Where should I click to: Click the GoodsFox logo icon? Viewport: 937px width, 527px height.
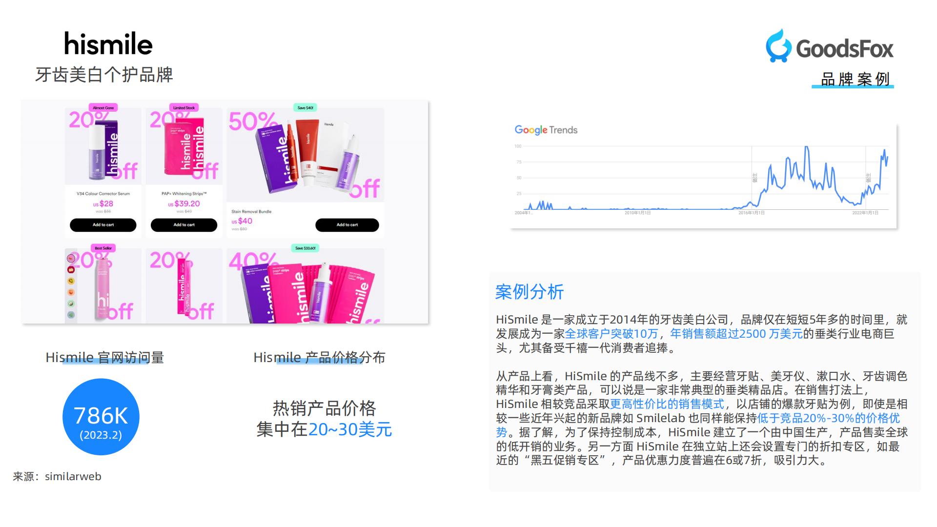click(778, 46)
